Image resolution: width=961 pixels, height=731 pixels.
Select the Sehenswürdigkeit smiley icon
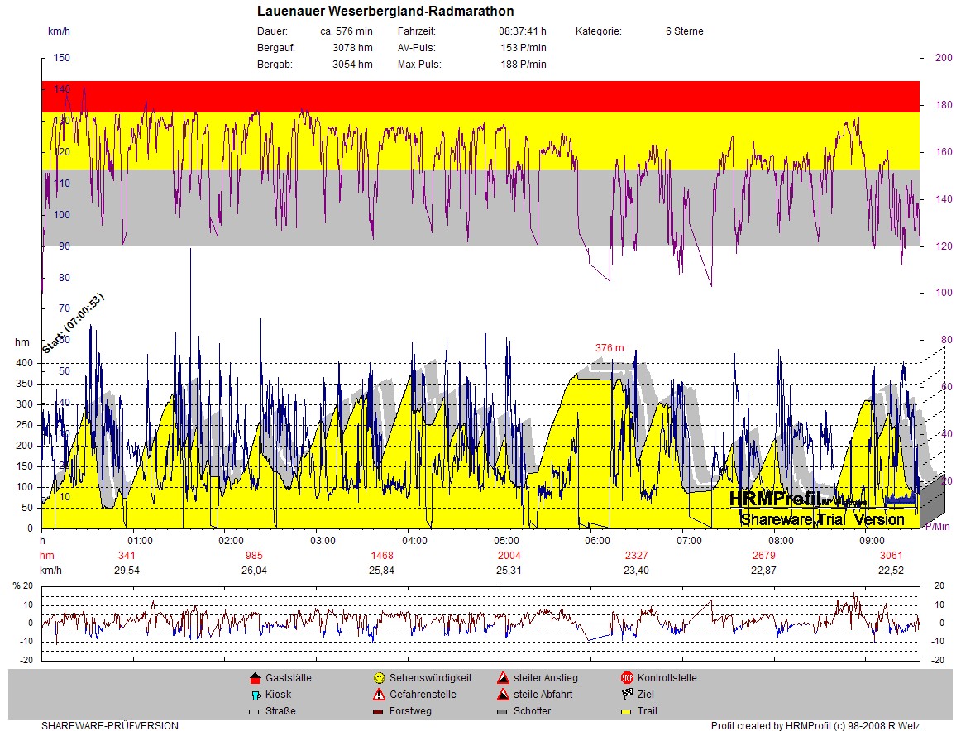coord(379,678)
